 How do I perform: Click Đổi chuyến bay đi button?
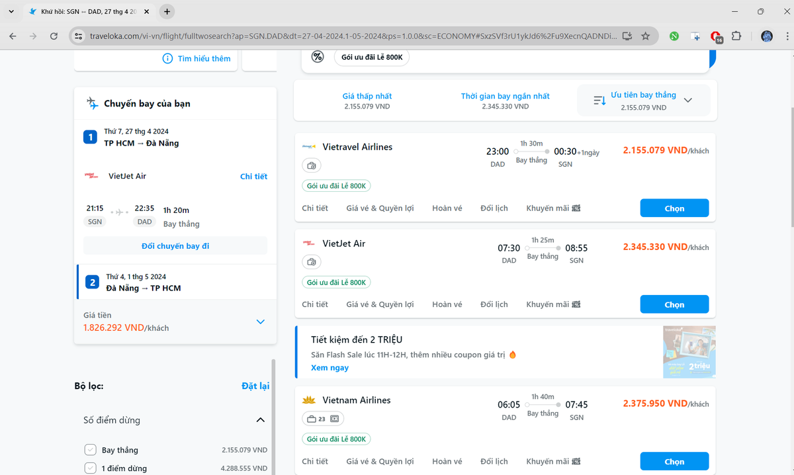(175, 246)
